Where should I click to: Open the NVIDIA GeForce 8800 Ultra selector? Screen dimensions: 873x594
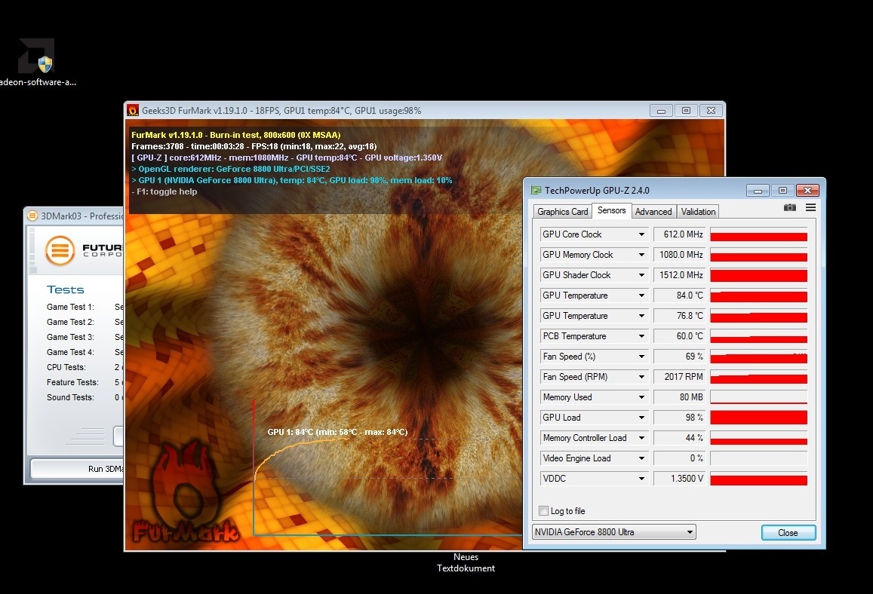[x=613, y=532]
